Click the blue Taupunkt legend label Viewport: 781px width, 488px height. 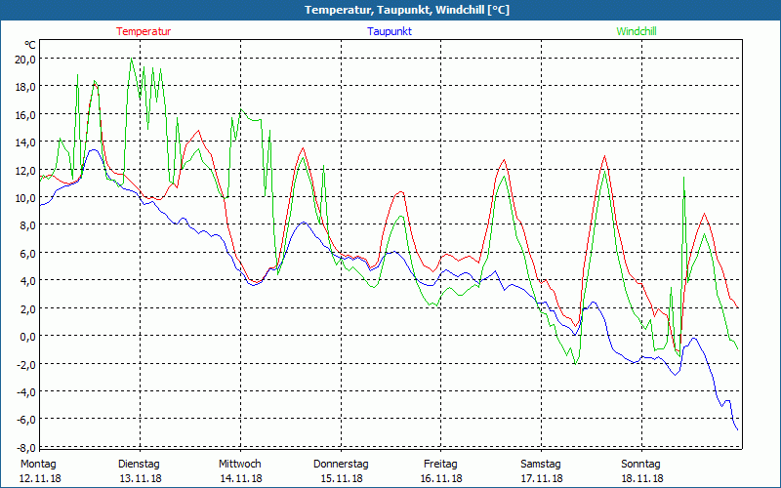389,31
